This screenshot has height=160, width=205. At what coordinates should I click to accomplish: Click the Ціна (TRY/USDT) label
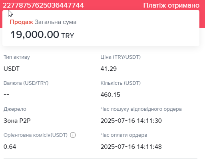point(121,57)
